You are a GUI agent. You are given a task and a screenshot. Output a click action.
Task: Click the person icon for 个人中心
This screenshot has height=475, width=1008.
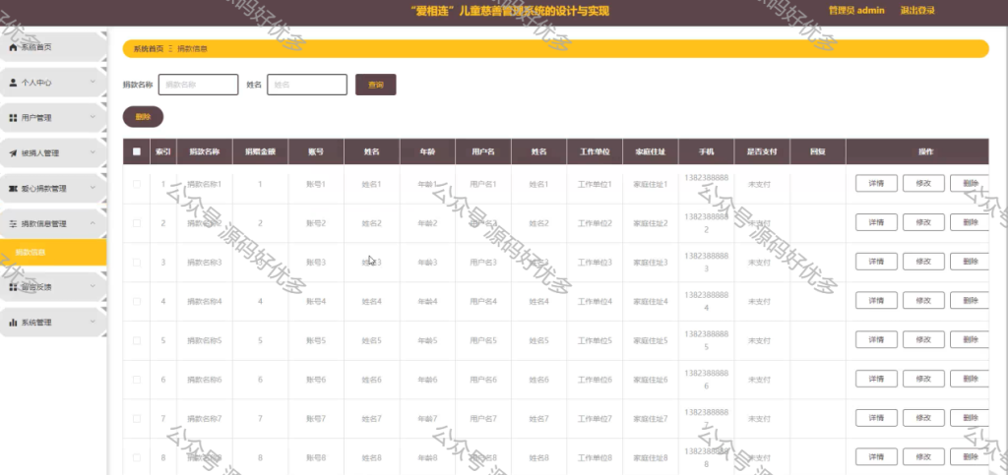point(13,83)
